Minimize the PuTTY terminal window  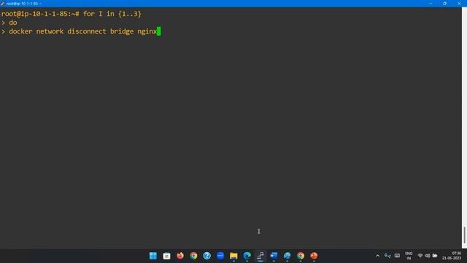point(431,3)
